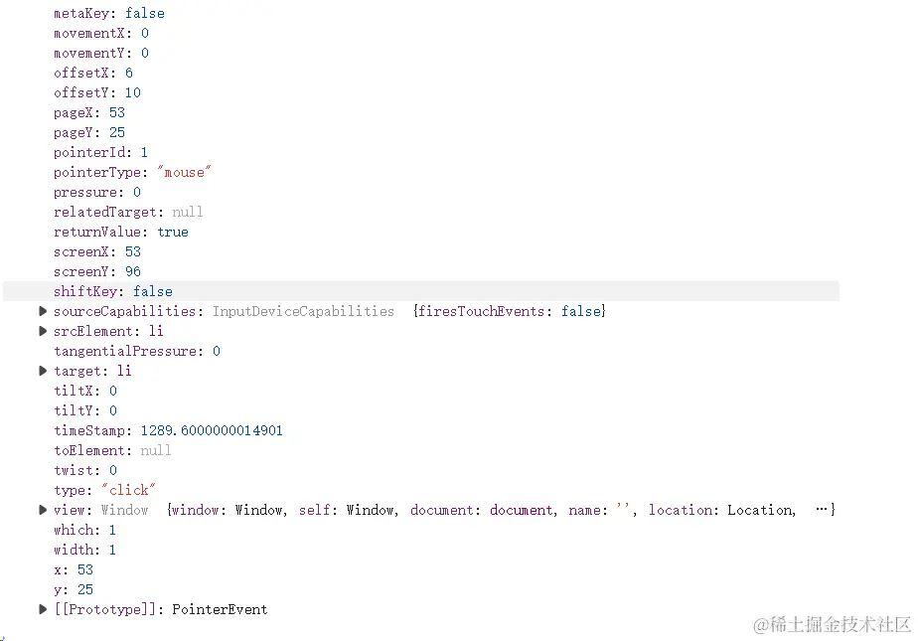This screenshot has width=918, height=641.
Task: Expand the target li disclosure arrow
Action: click(43, 371)
